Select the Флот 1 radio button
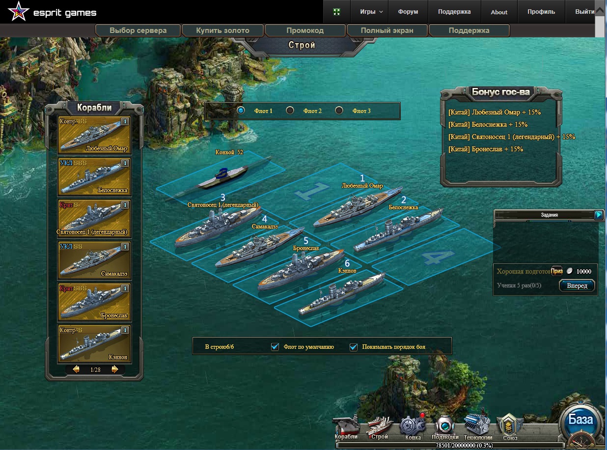Viewport: 607px width, 450px height. 241,111
